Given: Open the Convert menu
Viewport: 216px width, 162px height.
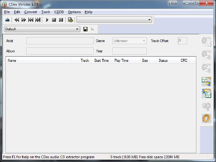Looking at the screenshot, I should (31, 12).
